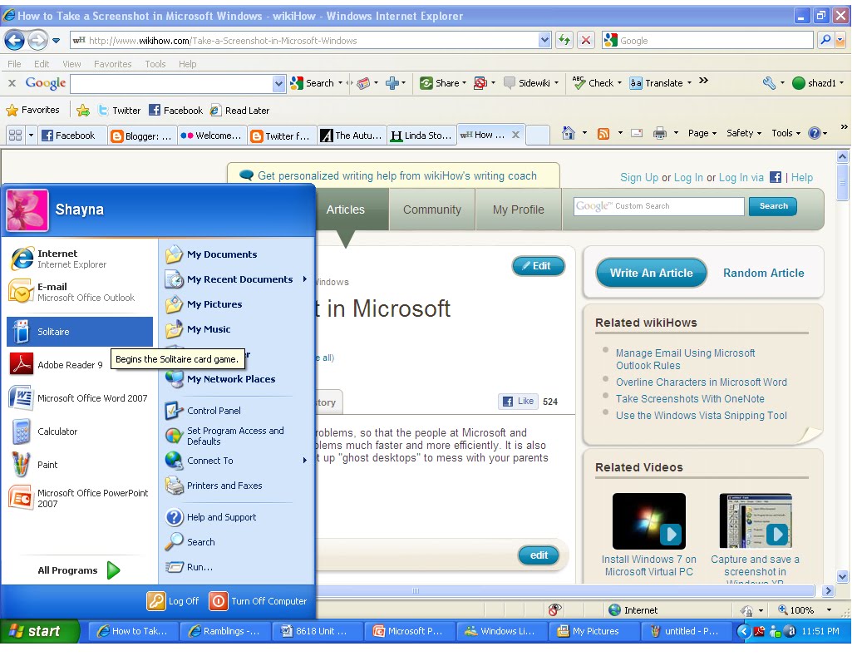Launch Adobe Reader 9 from Start menu
The width and height of the screenshot is (857, 656).
click(x=80, y=365)
